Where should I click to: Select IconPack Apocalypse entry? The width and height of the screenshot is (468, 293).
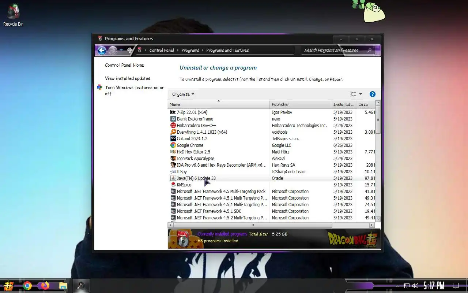point(272,159)
